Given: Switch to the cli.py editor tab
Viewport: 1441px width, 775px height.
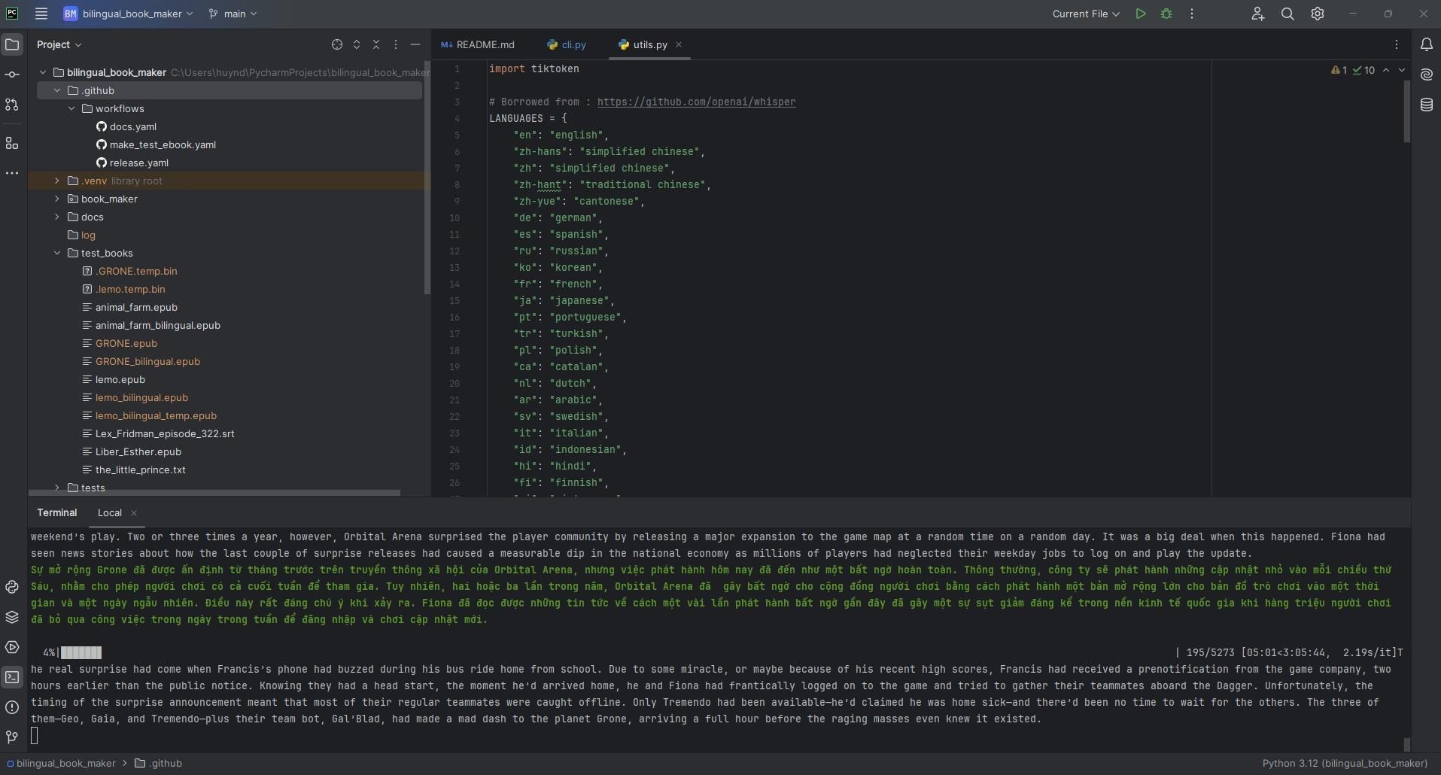Looking at the screenshot, I should coord(567,44).
